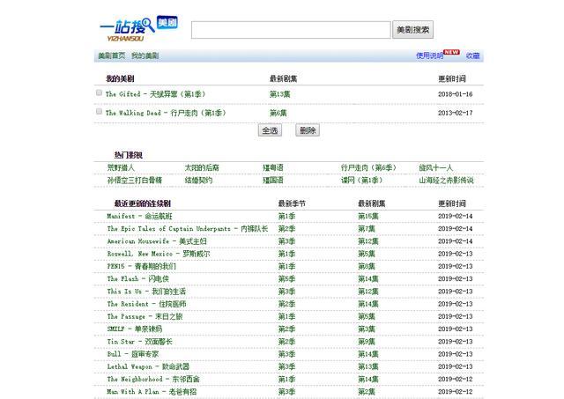Open PEN15 - 青春期的我们
The image size is (564, 399).
pos(141,266)
